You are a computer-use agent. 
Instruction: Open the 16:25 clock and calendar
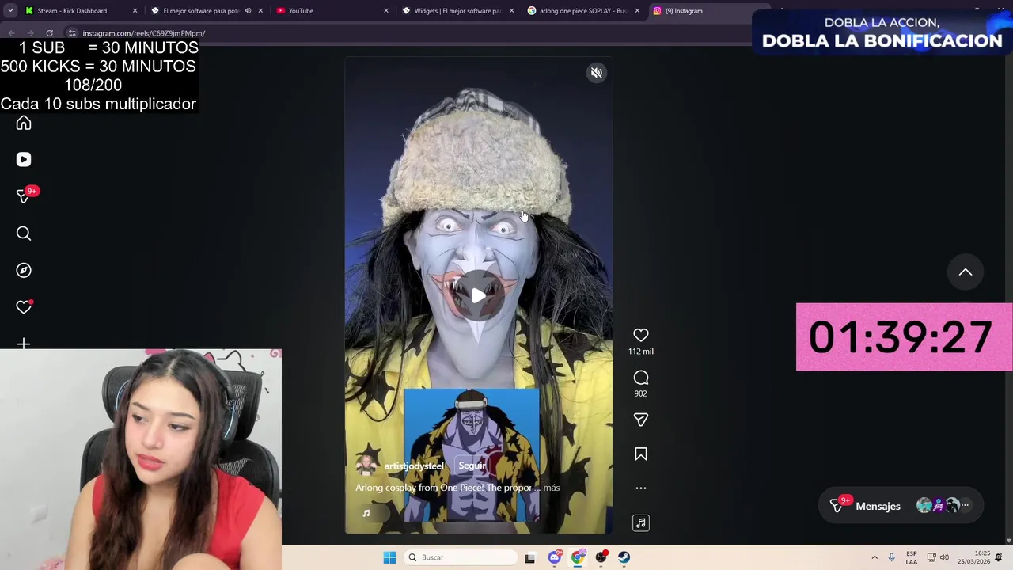tap(973, 557)
